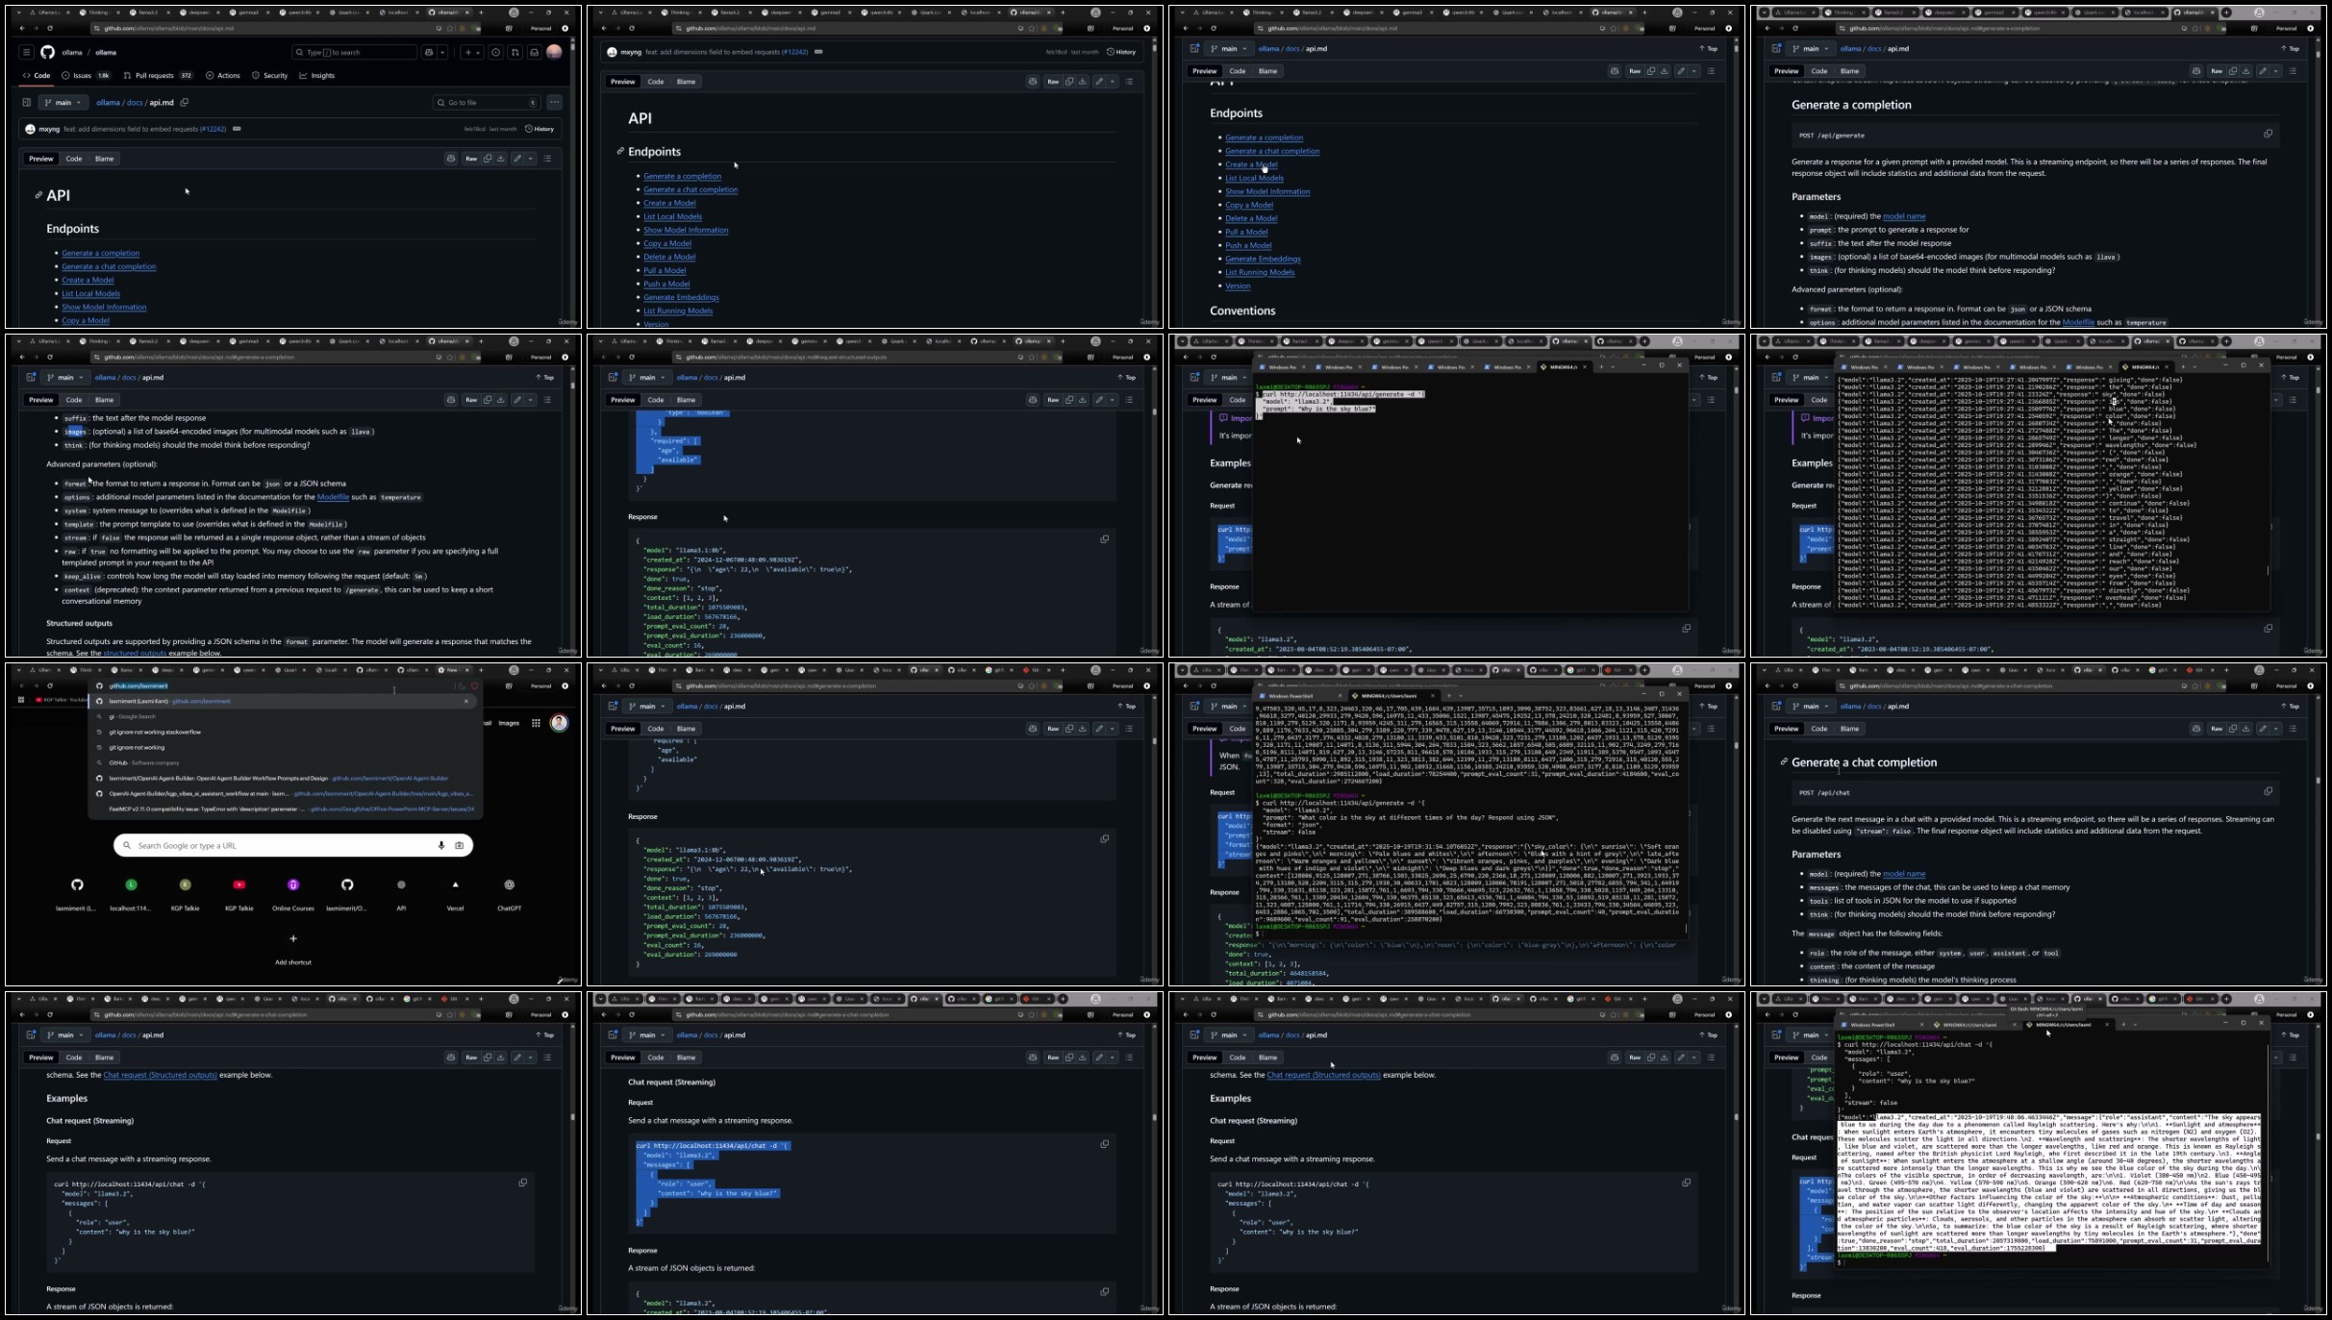Screen dimensions: 2332x1320
Task: Open the three-dot menu next to Go to file
Action: [554, 102]
